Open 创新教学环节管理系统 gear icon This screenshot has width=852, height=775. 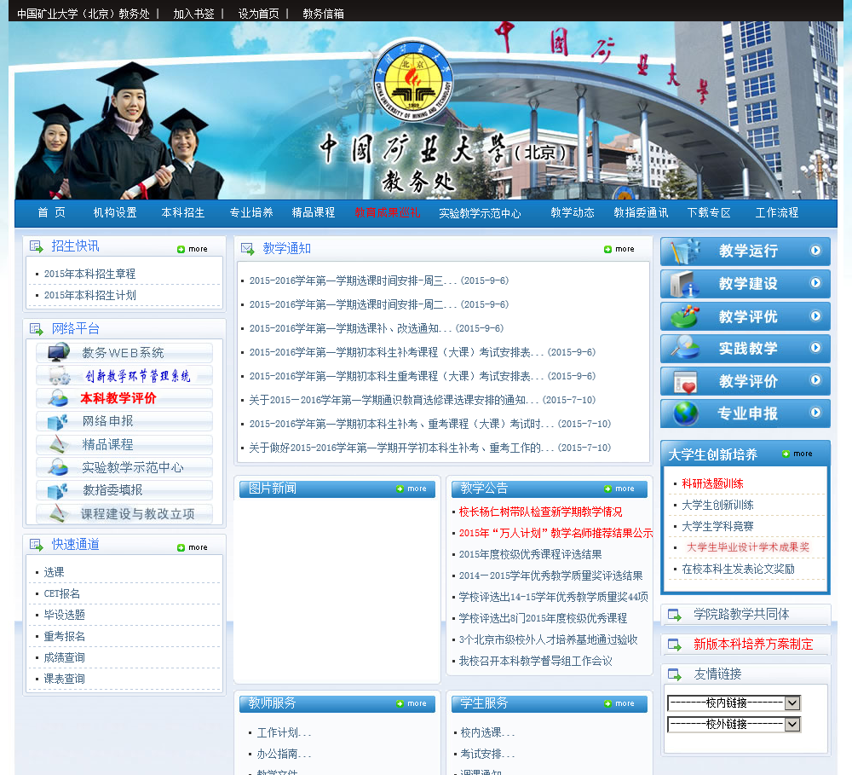(x=60, y=376)
